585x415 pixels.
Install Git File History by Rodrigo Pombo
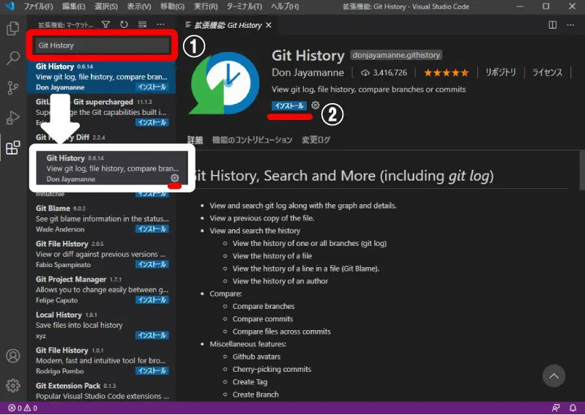coord(152,370)
